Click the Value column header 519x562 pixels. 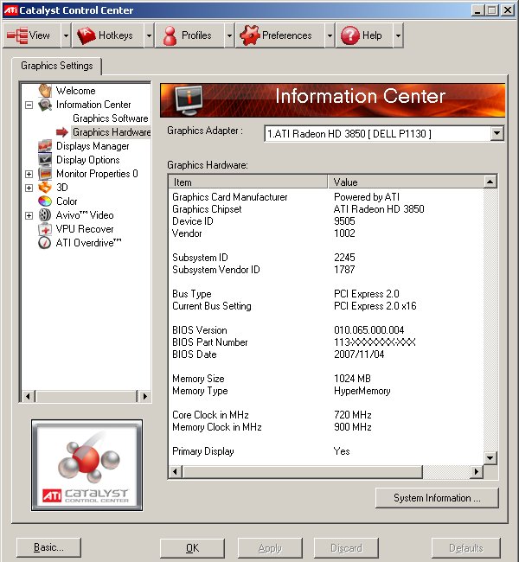[x=406, y=182]
